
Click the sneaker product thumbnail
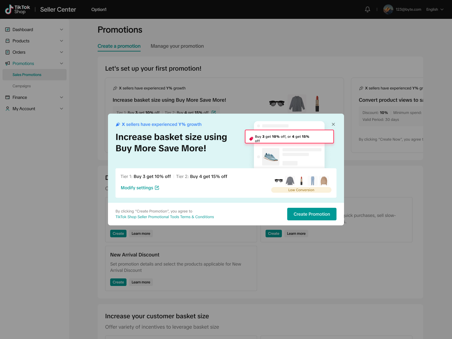tap(271, 157)
